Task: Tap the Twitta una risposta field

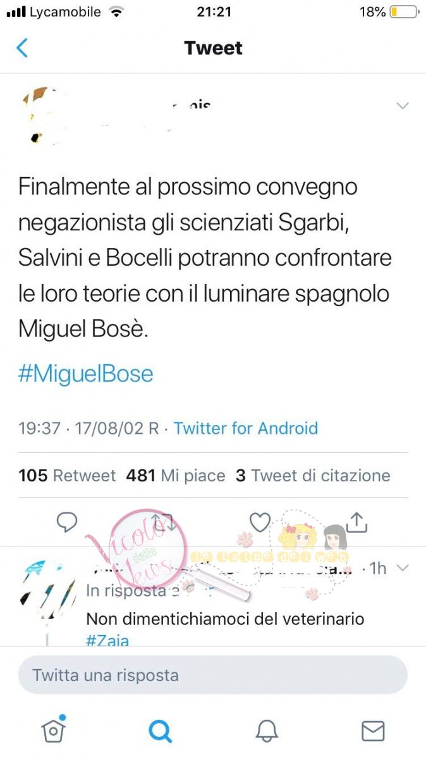Action: point(213,675)
